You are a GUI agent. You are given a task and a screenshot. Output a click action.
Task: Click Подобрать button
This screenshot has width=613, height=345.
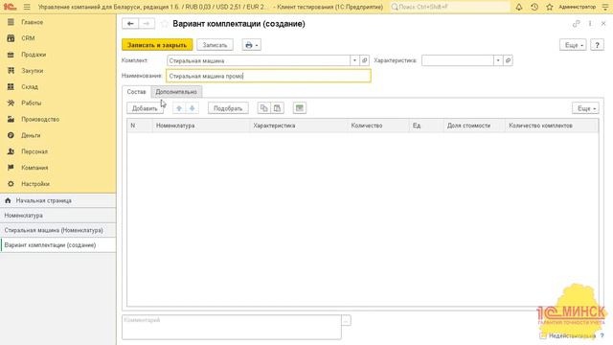click(228, 108)
